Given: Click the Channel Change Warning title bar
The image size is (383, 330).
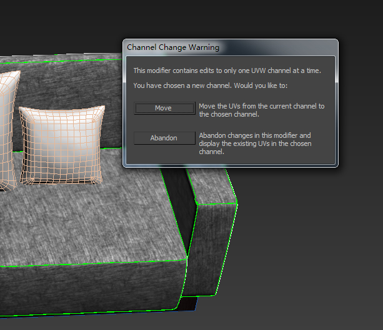Looking at the screenshot, I should [x=231, y=47].
